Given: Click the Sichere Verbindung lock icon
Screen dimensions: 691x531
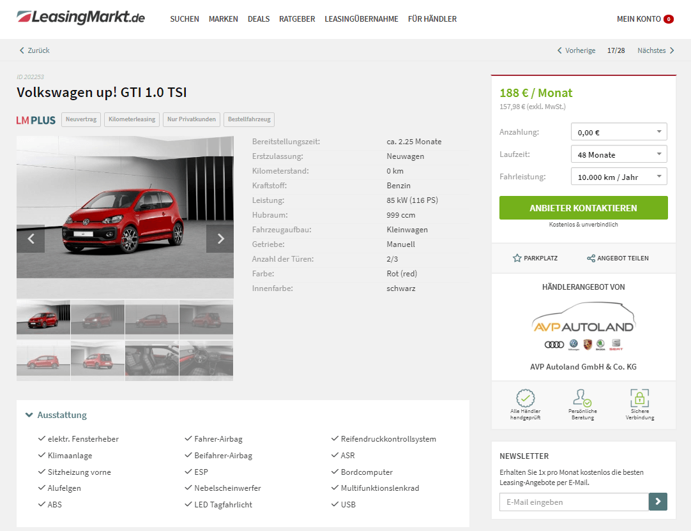Looking at the screenshot, I should [639, 398].
